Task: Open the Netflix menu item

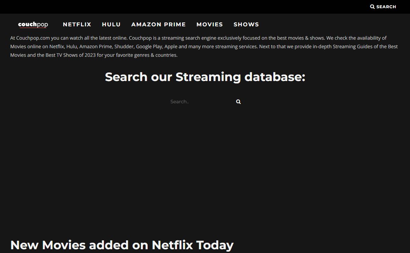Action: coord(77,25)
